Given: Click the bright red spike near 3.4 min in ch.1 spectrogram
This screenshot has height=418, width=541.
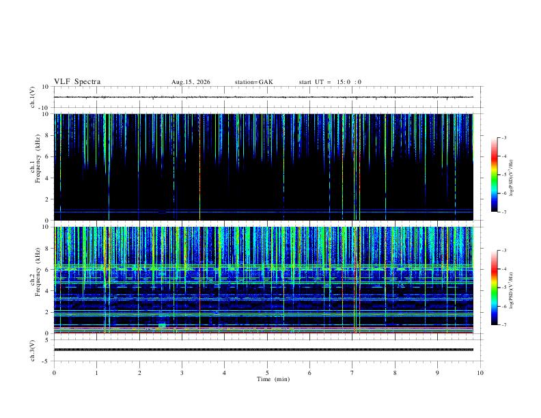Looking at the screenshot, I should 199,167.
